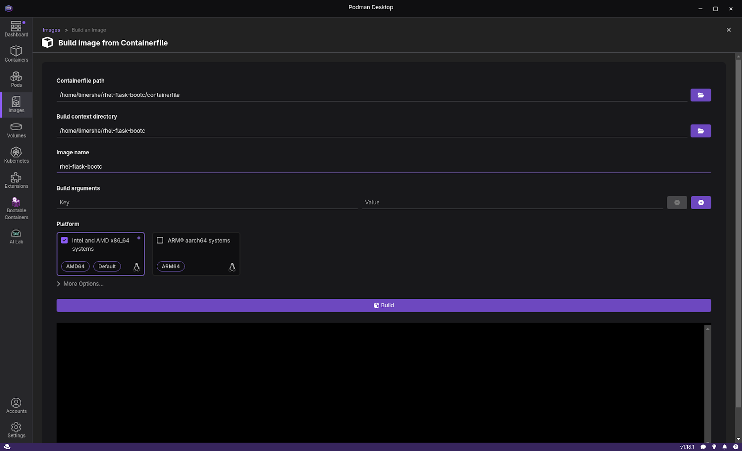Open Settings from the sidebar

tap(16, 430)
